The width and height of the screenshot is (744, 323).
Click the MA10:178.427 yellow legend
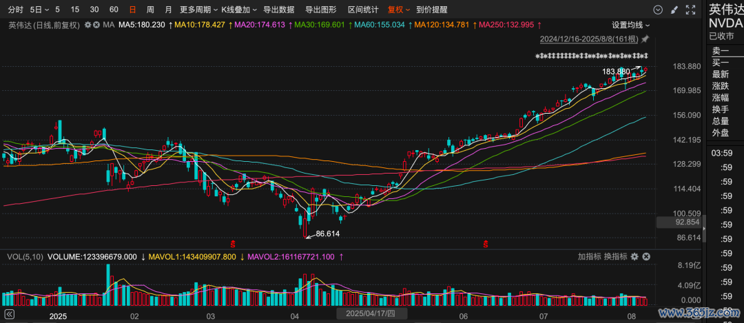coord(200,25)
